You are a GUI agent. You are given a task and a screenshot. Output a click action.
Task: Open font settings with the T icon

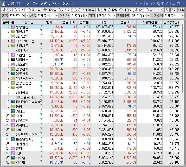click(x=163, y=3)
